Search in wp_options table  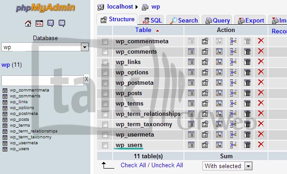(219, 73)
